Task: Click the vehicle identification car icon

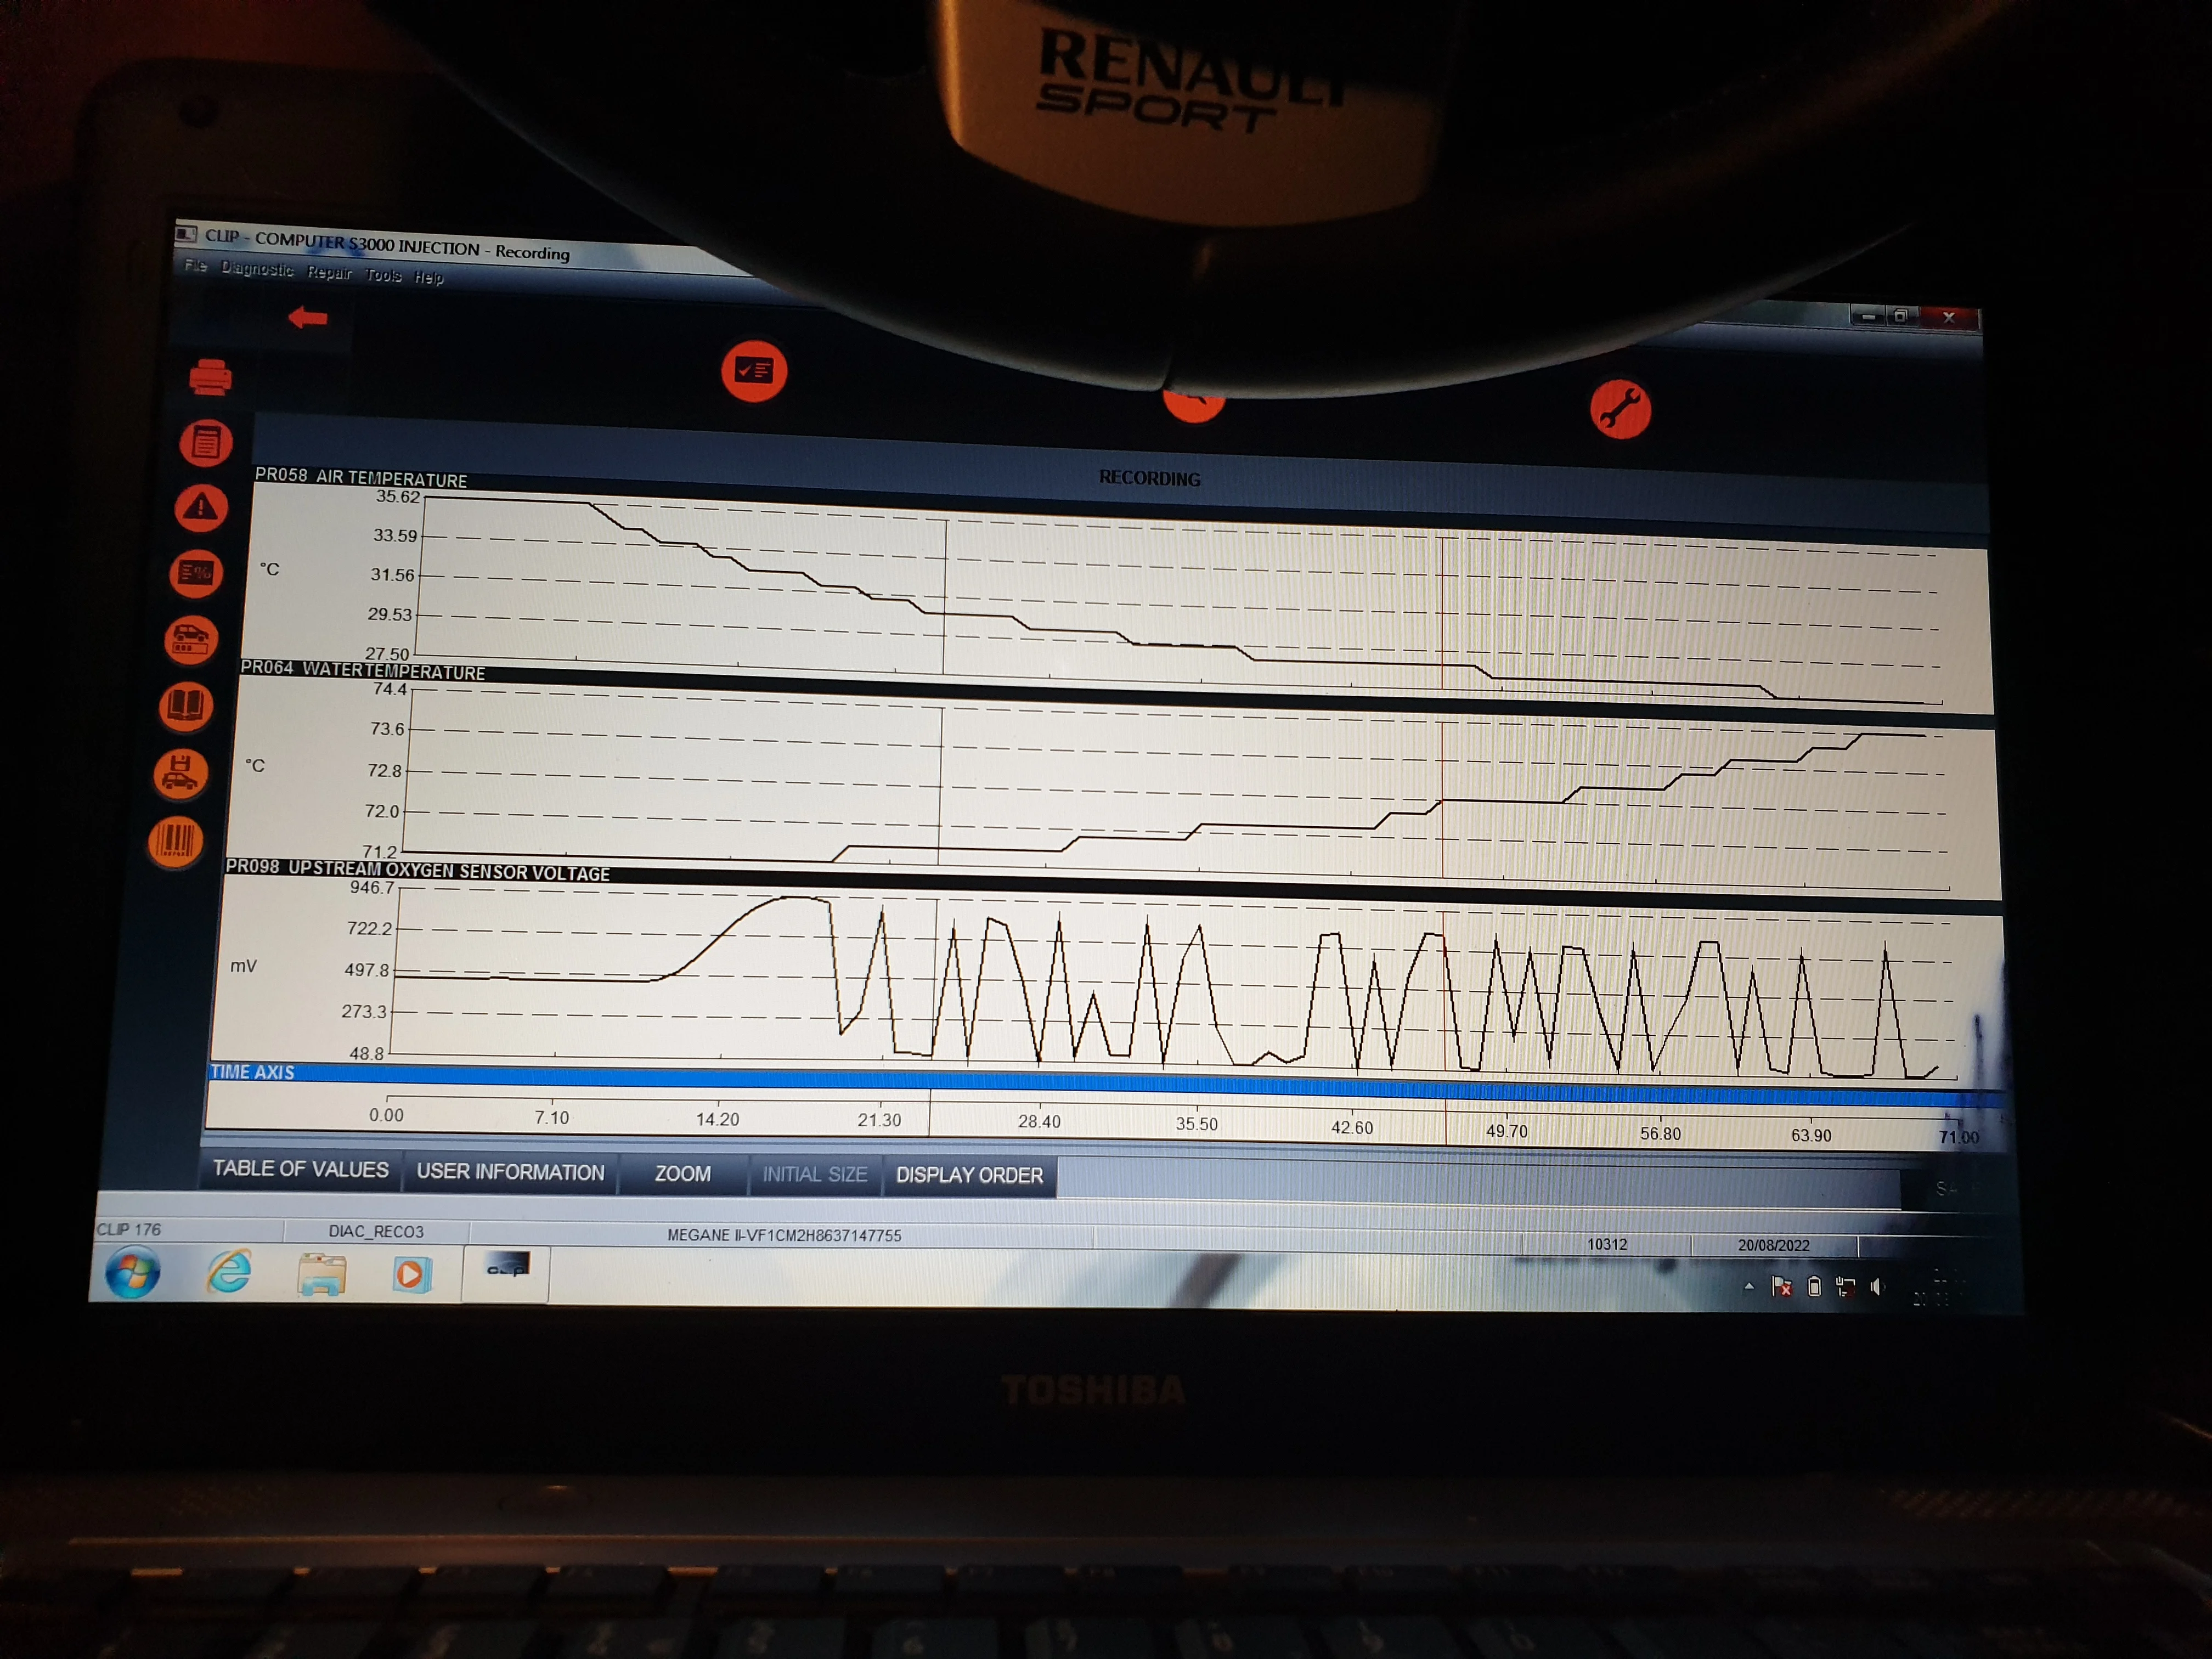Action: coord(191,639)
